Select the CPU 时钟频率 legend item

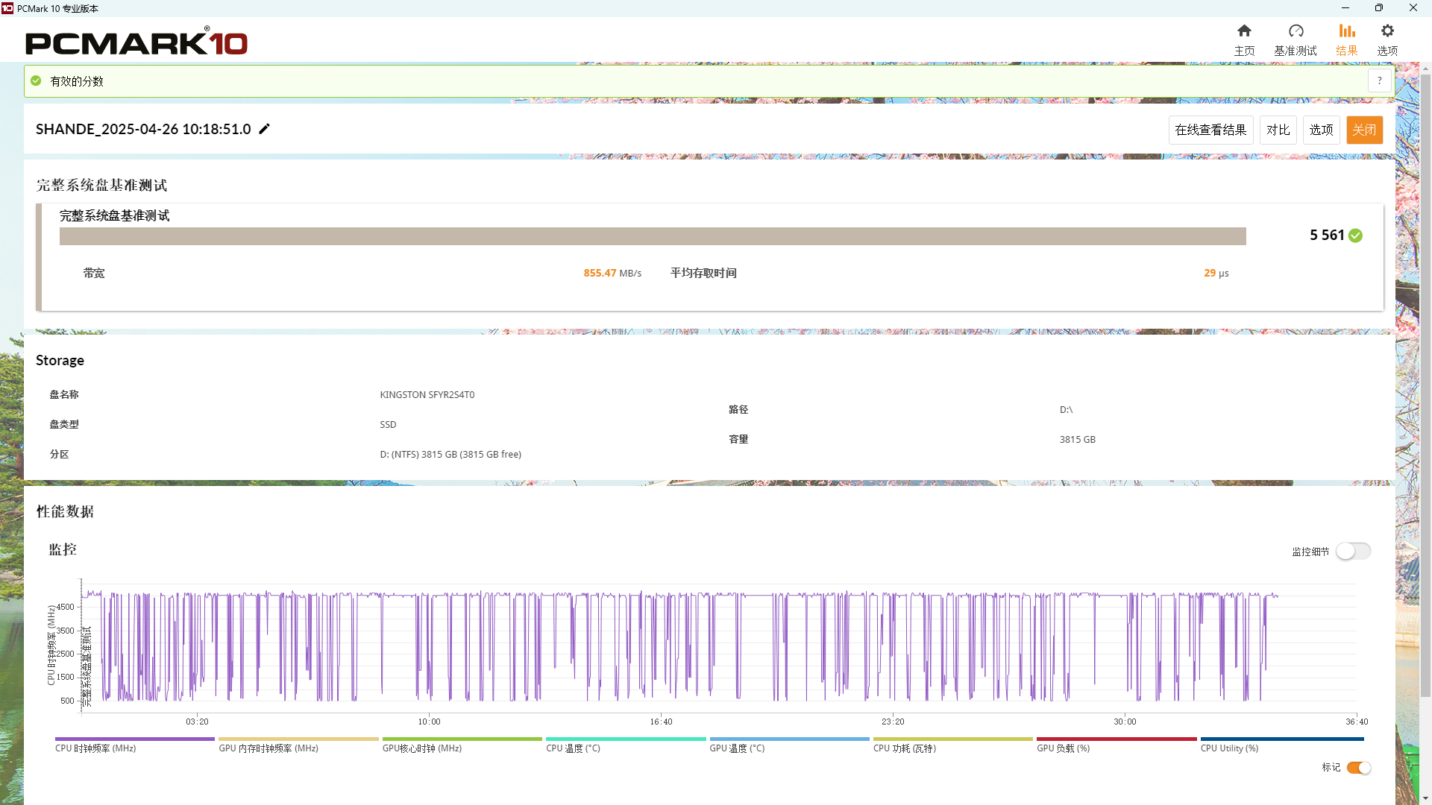point(95,748)
